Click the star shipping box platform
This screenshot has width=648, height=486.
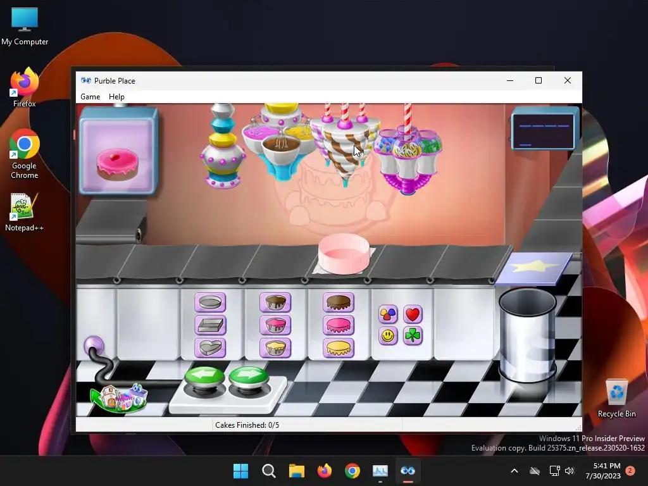coord(534,268)
